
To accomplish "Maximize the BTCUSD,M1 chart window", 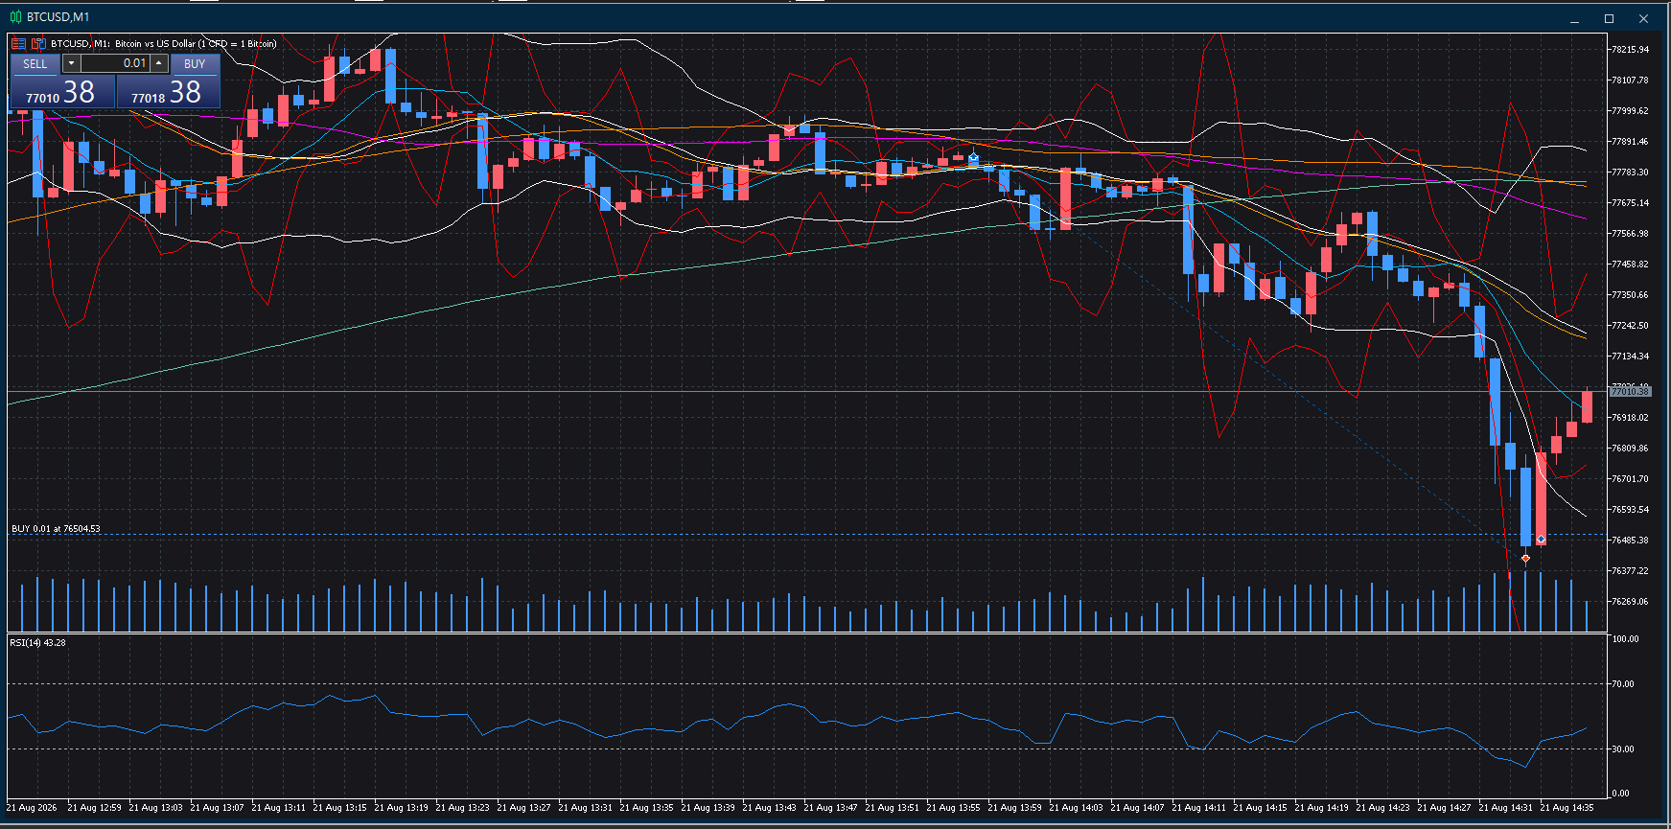I will tap(1610, 18).
